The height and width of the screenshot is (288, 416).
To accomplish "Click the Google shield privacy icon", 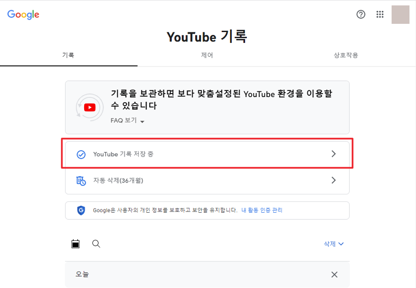I will tap(81, 211).
